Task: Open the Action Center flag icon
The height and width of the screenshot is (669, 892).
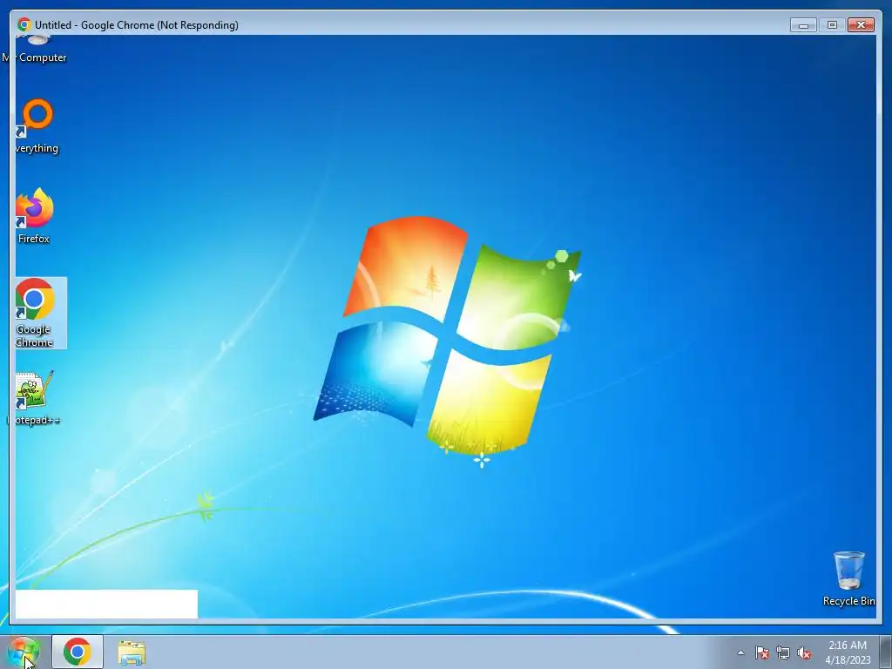Action: [x=762, y=652]
